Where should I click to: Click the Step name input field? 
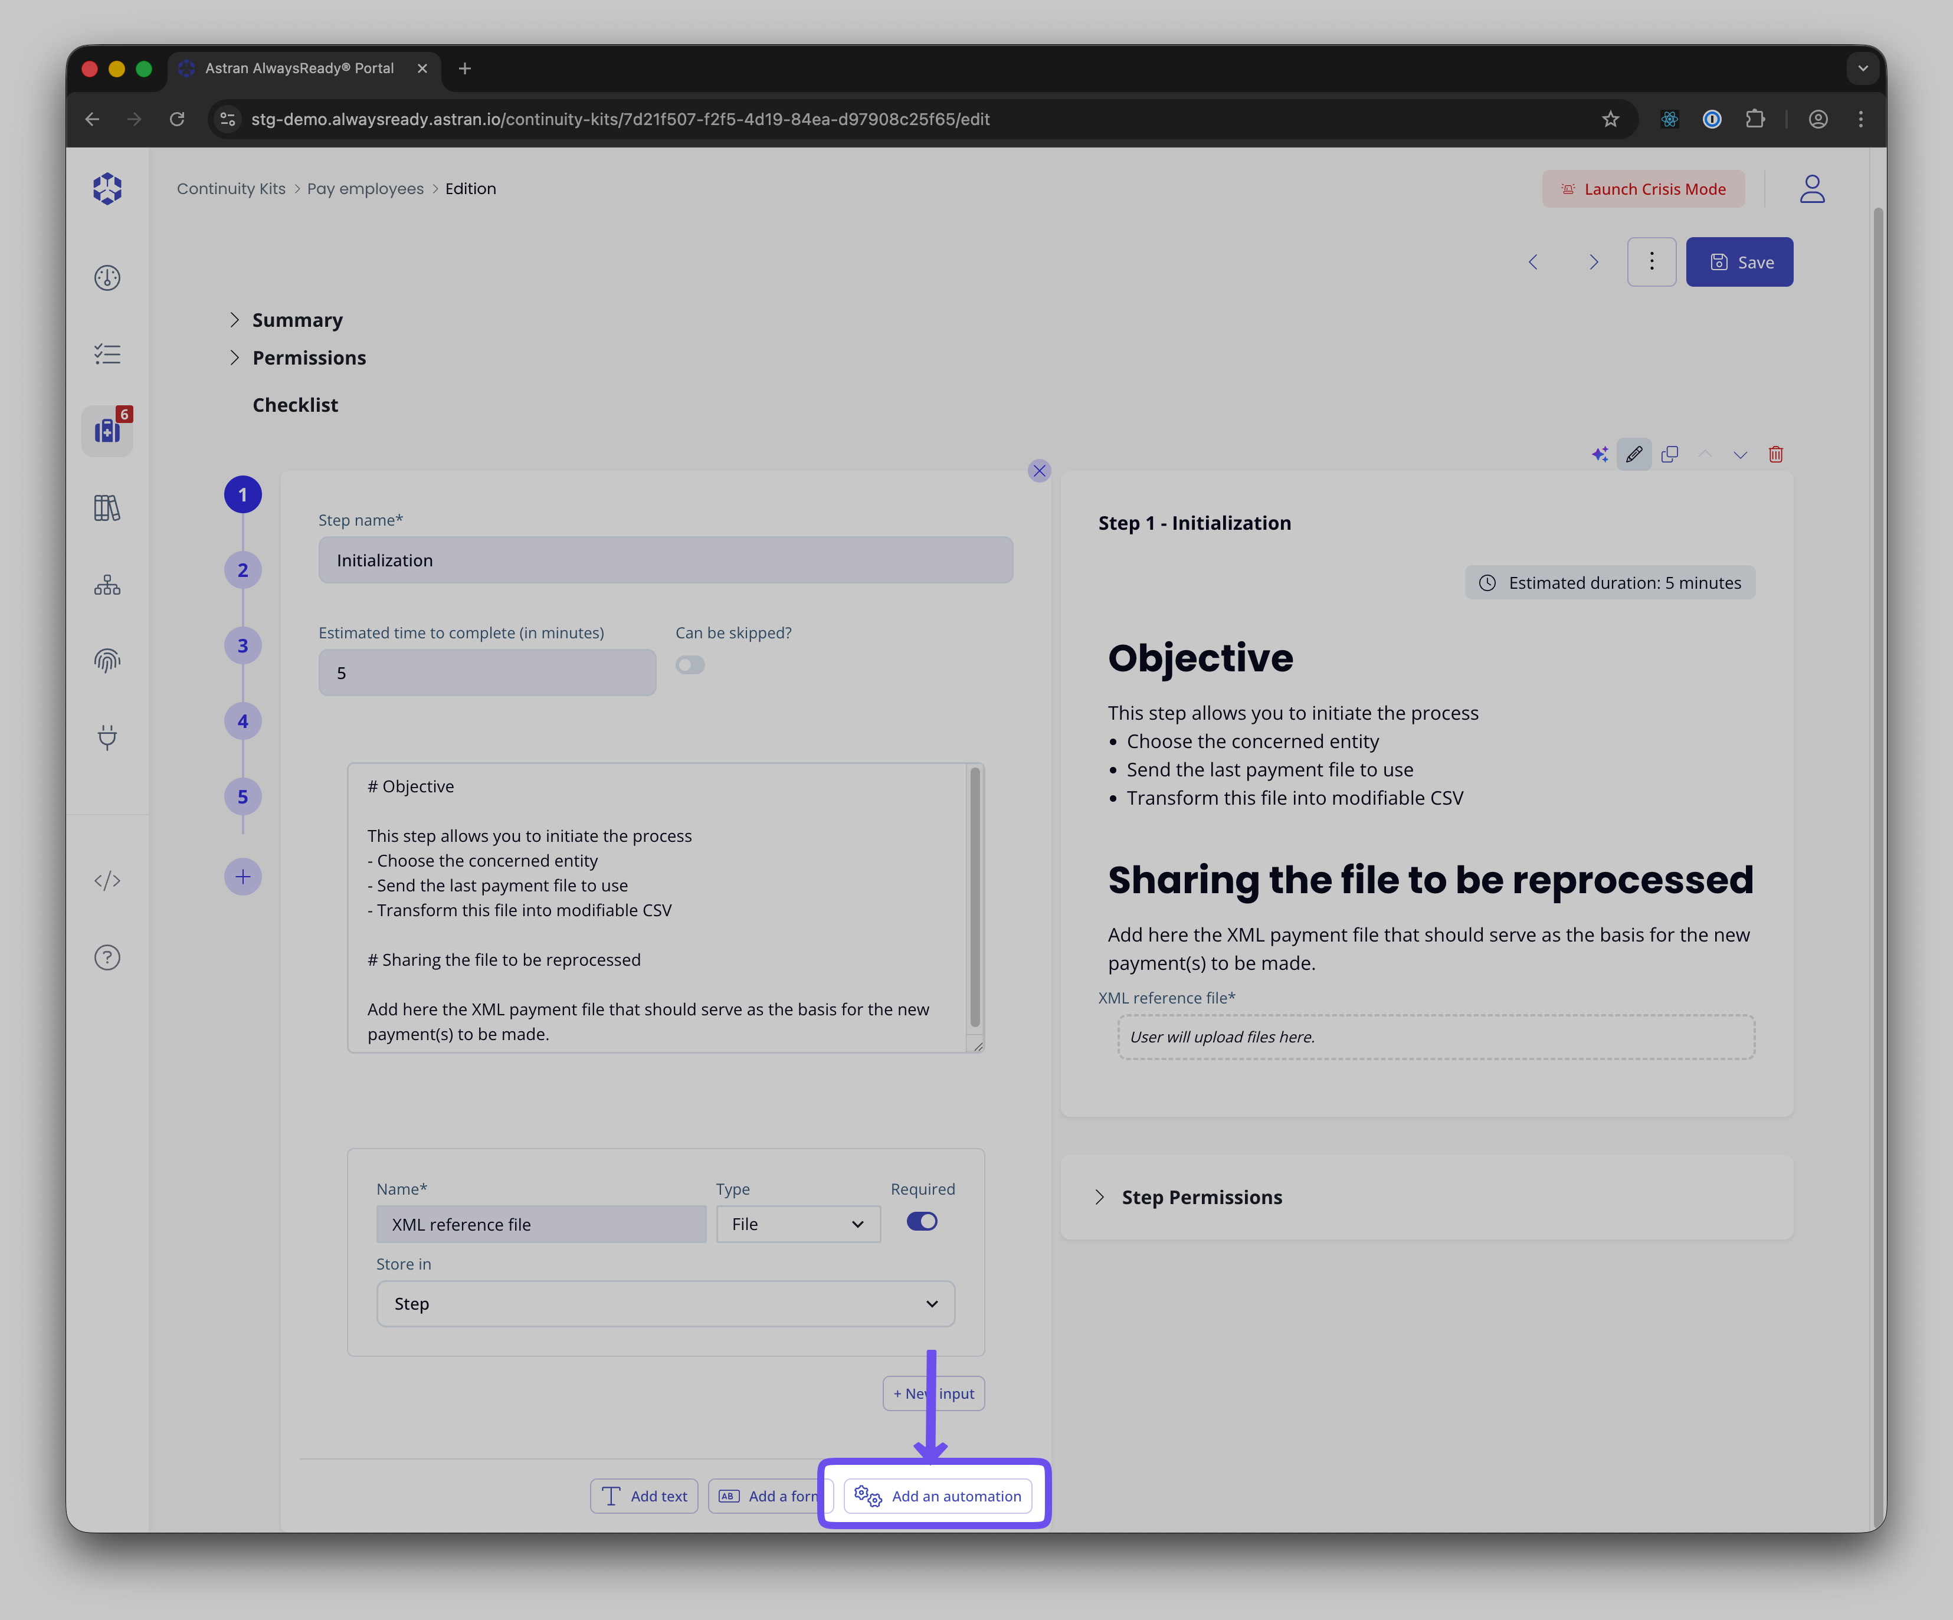665,561
